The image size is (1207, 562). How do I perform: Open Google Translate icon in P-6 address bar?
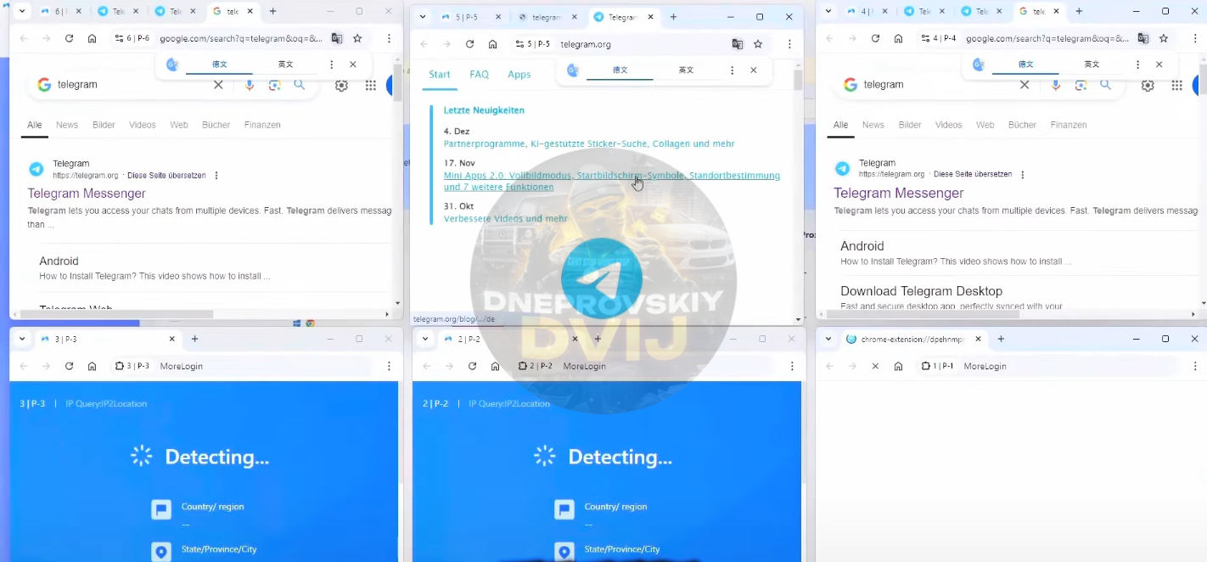[337, 38]
